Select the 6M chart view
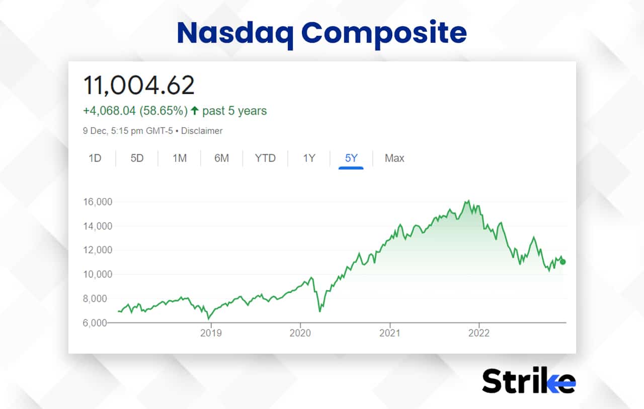This screenshot has width=644, height=409. click(x=221, y=158)
